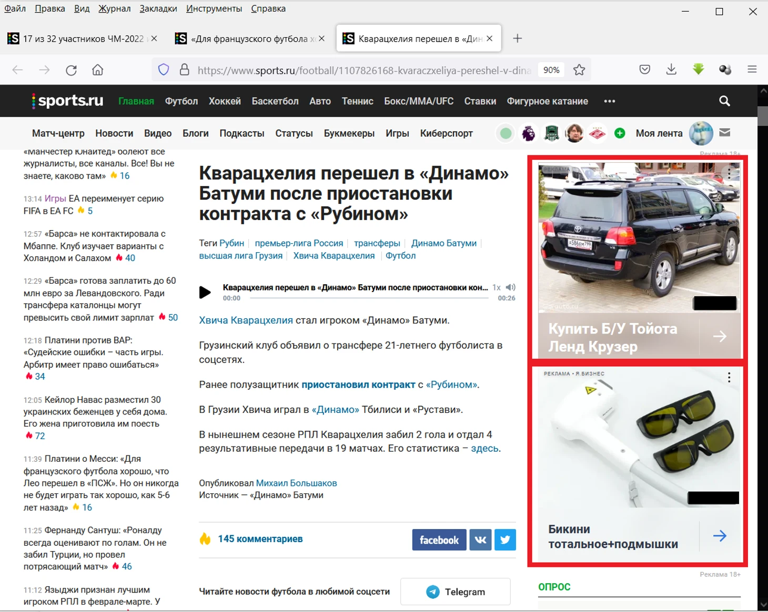
Task: Save page to Pocket
Action: (x=645, y=70)
